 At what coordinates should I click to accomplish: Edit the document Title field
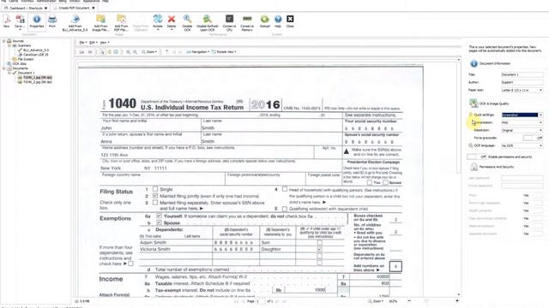(522, 74)
